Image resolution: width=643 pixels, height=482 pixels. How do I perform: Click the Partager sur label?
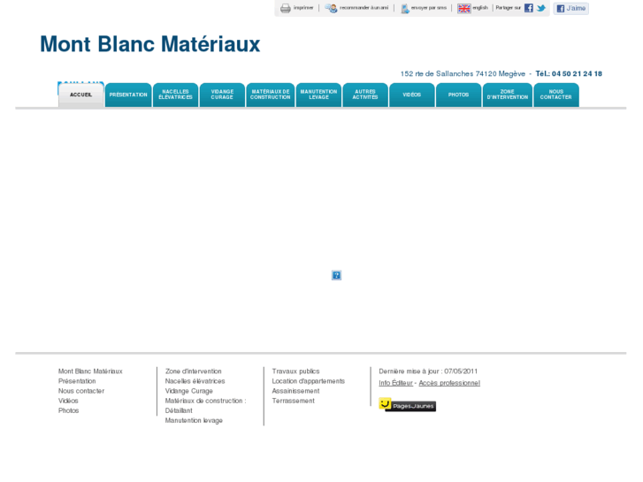pyautogui.click(x=508, y=8)
